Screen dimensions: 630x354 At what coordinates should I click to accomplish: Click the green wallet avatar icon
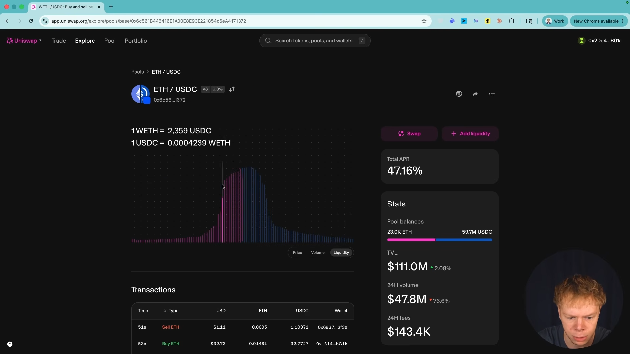582,41
